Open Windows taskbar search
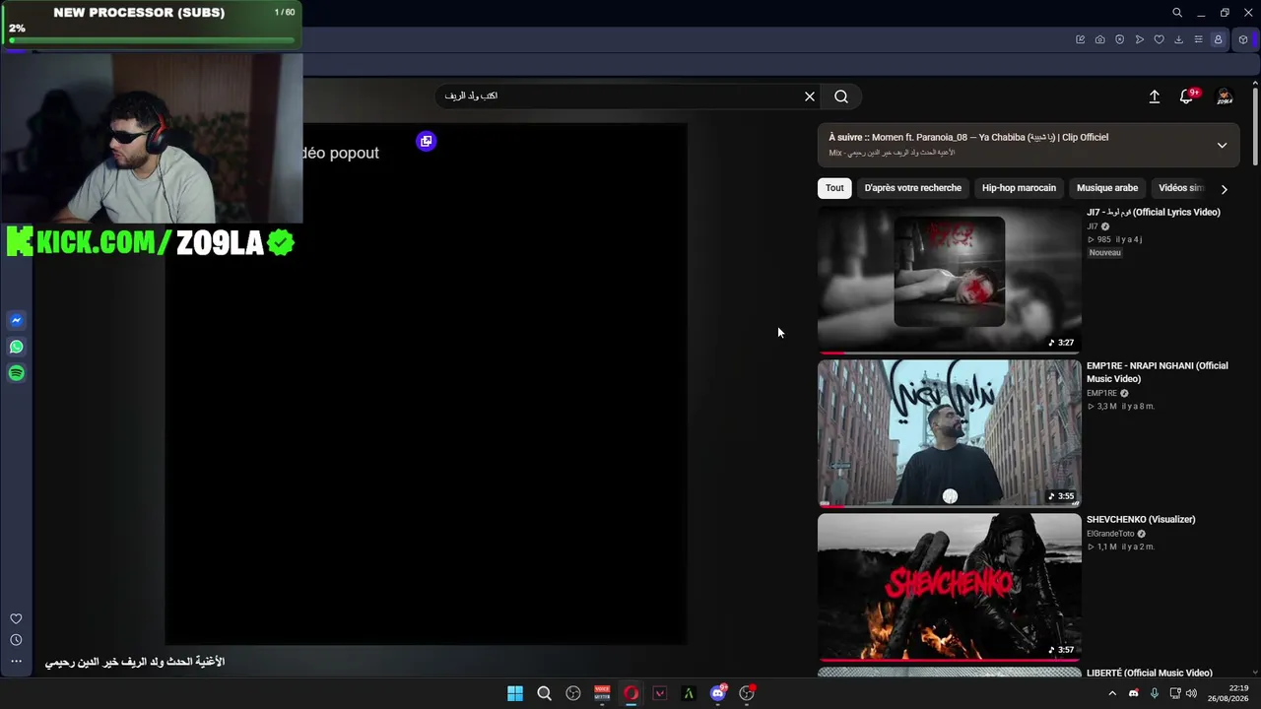Screen dimensions: 1261x709 point(544,693)
